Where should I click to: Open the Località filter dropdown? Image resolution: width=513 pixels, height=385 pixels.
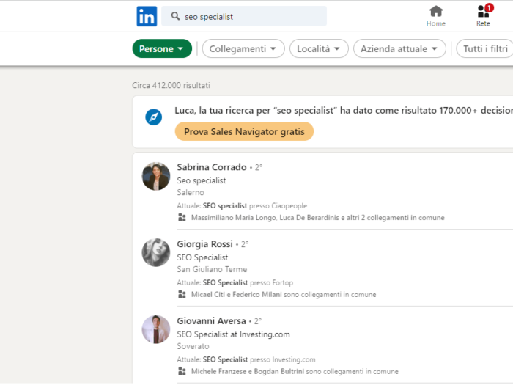[319, 49]
